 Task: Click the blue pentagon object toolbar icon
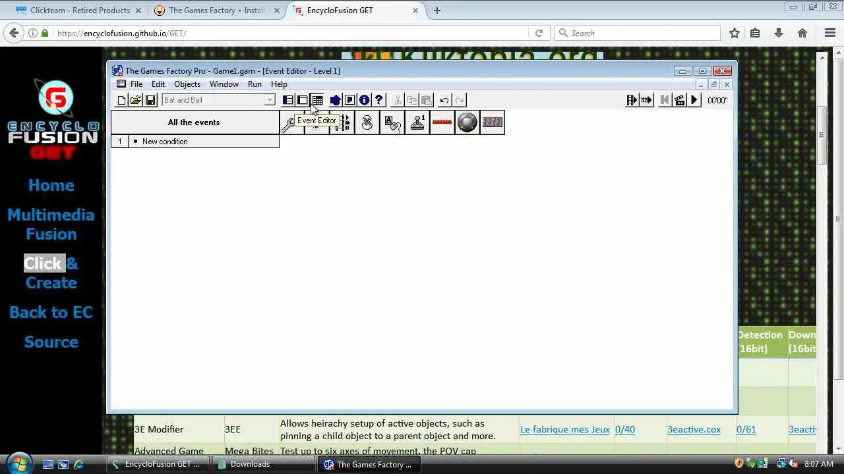[x=335, y=100]
